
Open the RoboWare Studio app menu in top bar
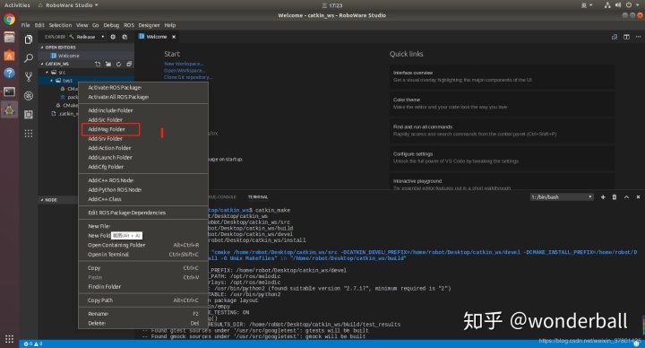(68, 5)
